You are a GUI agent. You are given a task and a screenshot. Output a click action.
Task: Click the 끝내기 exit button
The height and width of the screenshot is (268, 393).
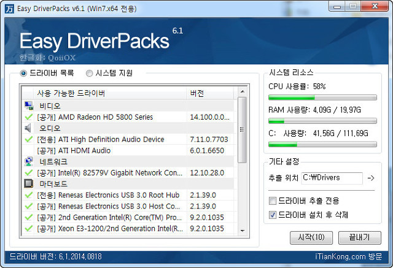pos(360,237)
